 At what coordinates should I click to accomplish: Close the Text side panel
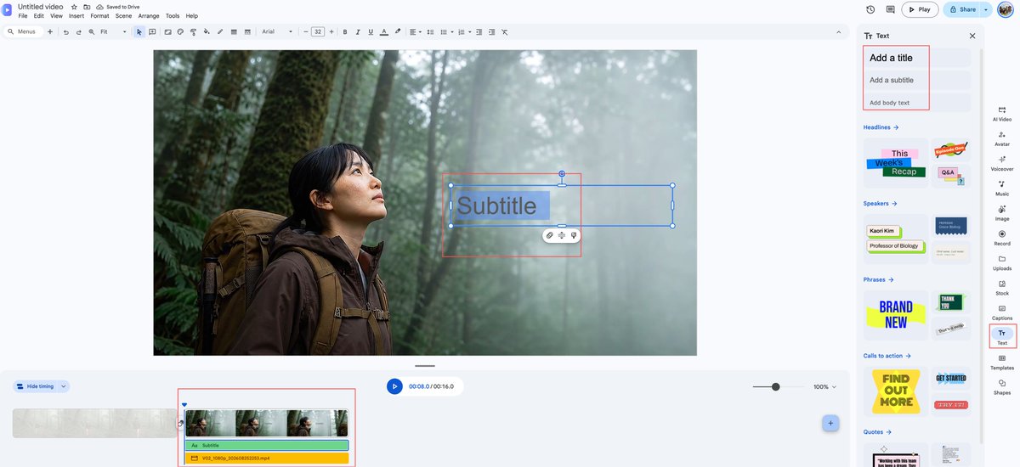972,36
